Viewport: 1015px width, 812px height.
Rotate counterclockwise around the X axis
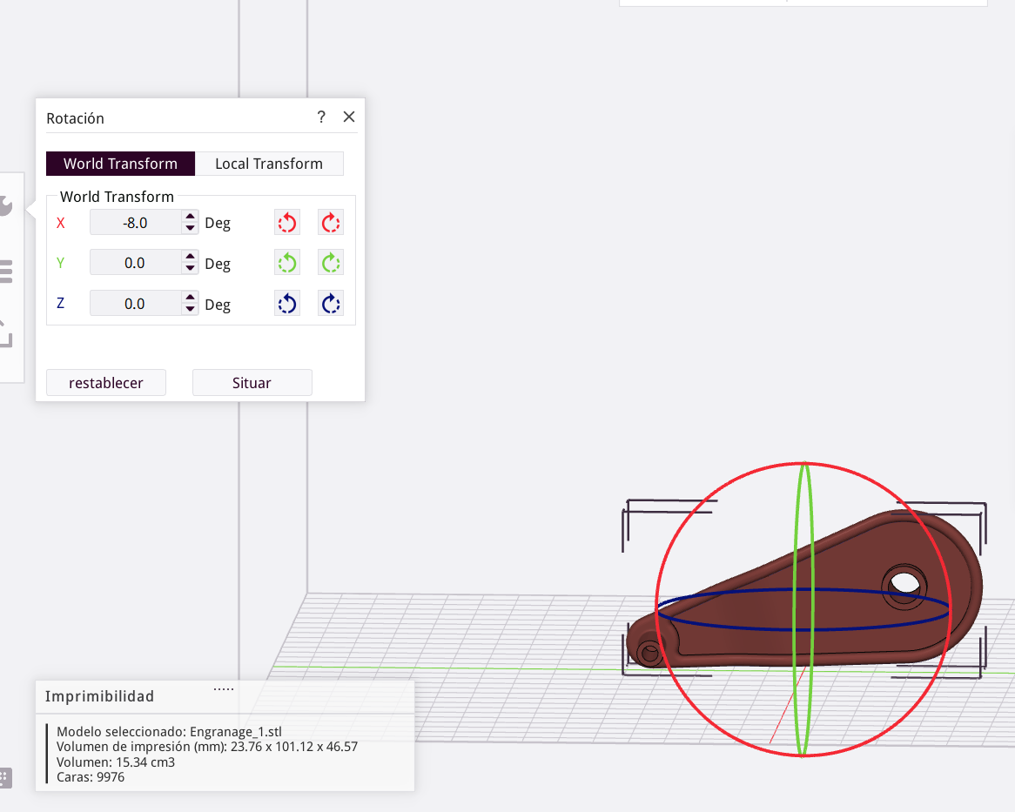click(x=287, y=223)
